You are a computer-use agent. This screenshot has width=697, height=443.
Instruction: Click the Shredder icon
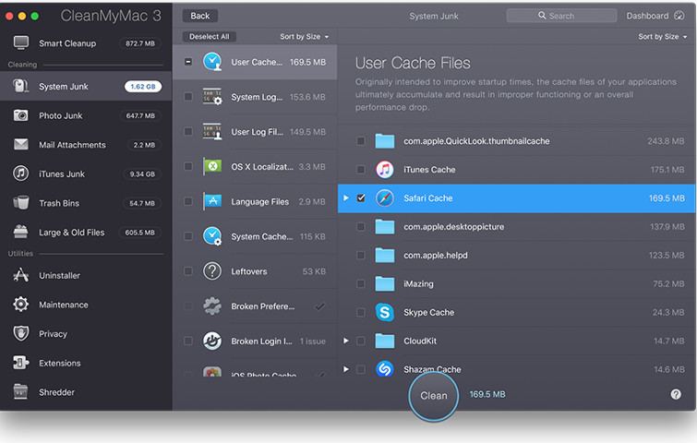click(21, 392)
